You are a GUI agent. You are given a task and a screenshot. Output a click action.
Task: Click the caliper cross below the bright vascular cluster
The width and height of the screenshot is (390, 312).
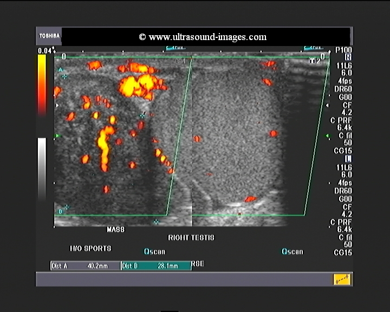click(142, 115)
